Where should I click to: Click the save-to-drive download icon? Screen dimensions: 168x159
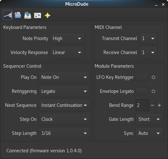click(28, 15)
